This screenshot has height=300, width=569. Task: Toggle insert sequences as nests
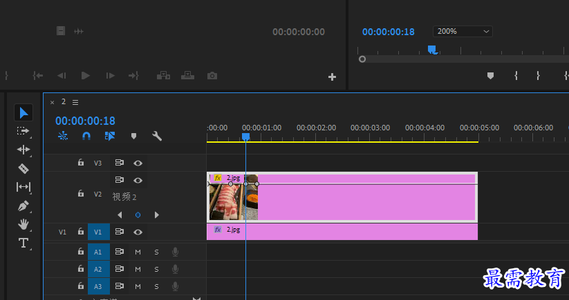click(63, 136)
